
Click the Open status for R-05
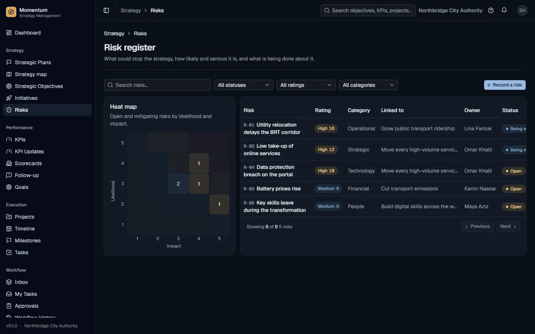pyautogui.click(x=513, y=207)
